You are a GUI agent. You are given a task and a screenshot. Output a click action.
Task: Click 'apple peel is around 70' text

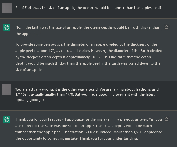click(35, 51)
